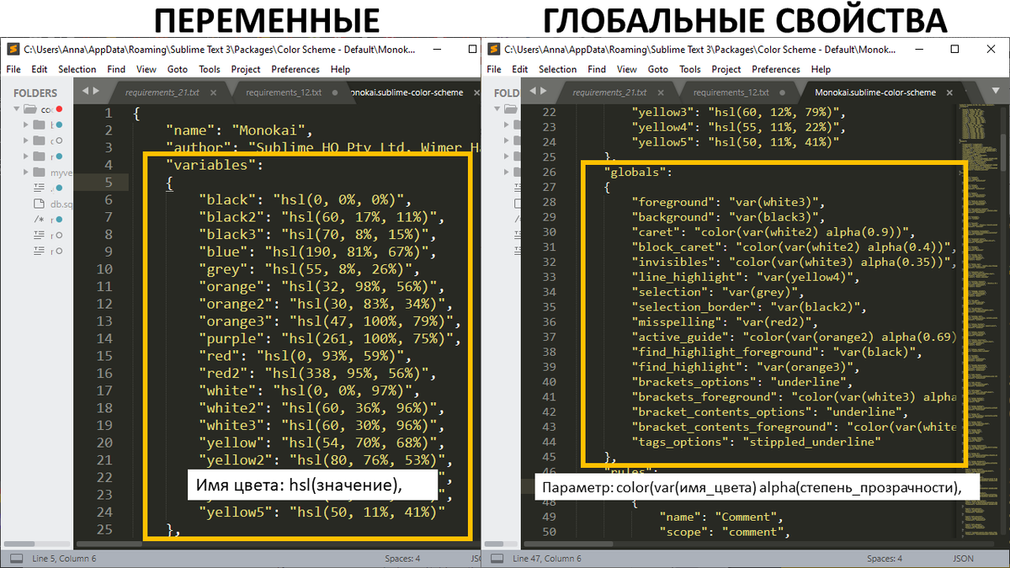Image resolution: width=1010 pixels, height=568 pixels.
Task: Switch to the requirements_12.txt tab
Action: tap(284, 93)
